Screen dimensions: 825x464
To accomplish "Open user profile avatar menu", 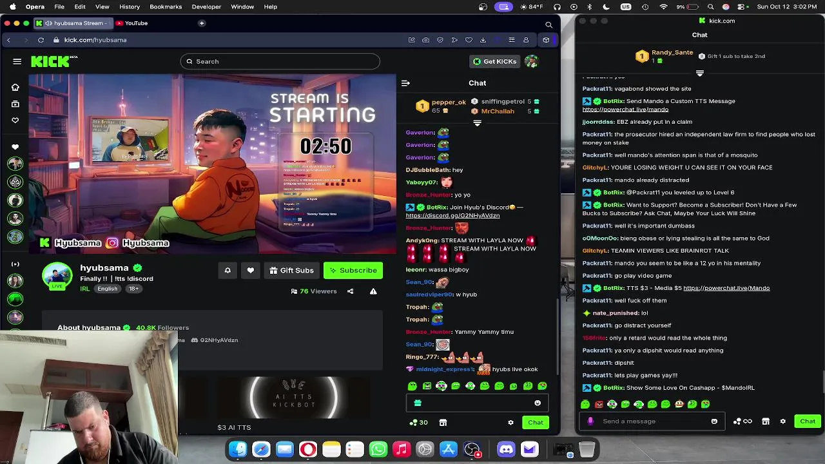I will [x=531, y=61].
